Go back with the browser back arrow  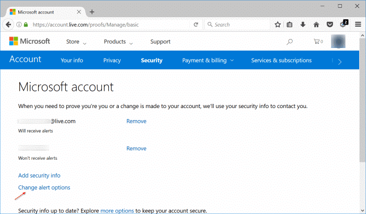tap(8, 25)
